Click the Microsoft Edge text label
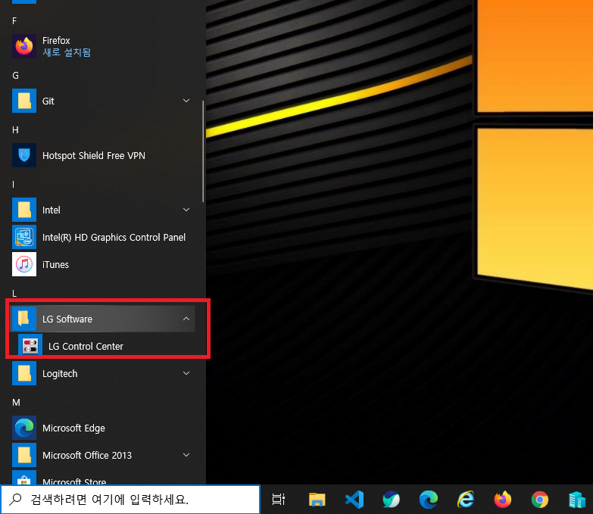The width and height of the screenshot is (593, 514). (x=73, y=428)
